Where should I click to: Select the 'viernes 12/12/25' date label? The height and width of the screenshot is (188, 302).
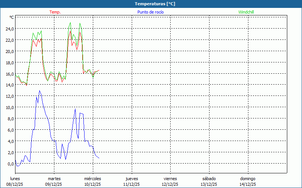170,182
